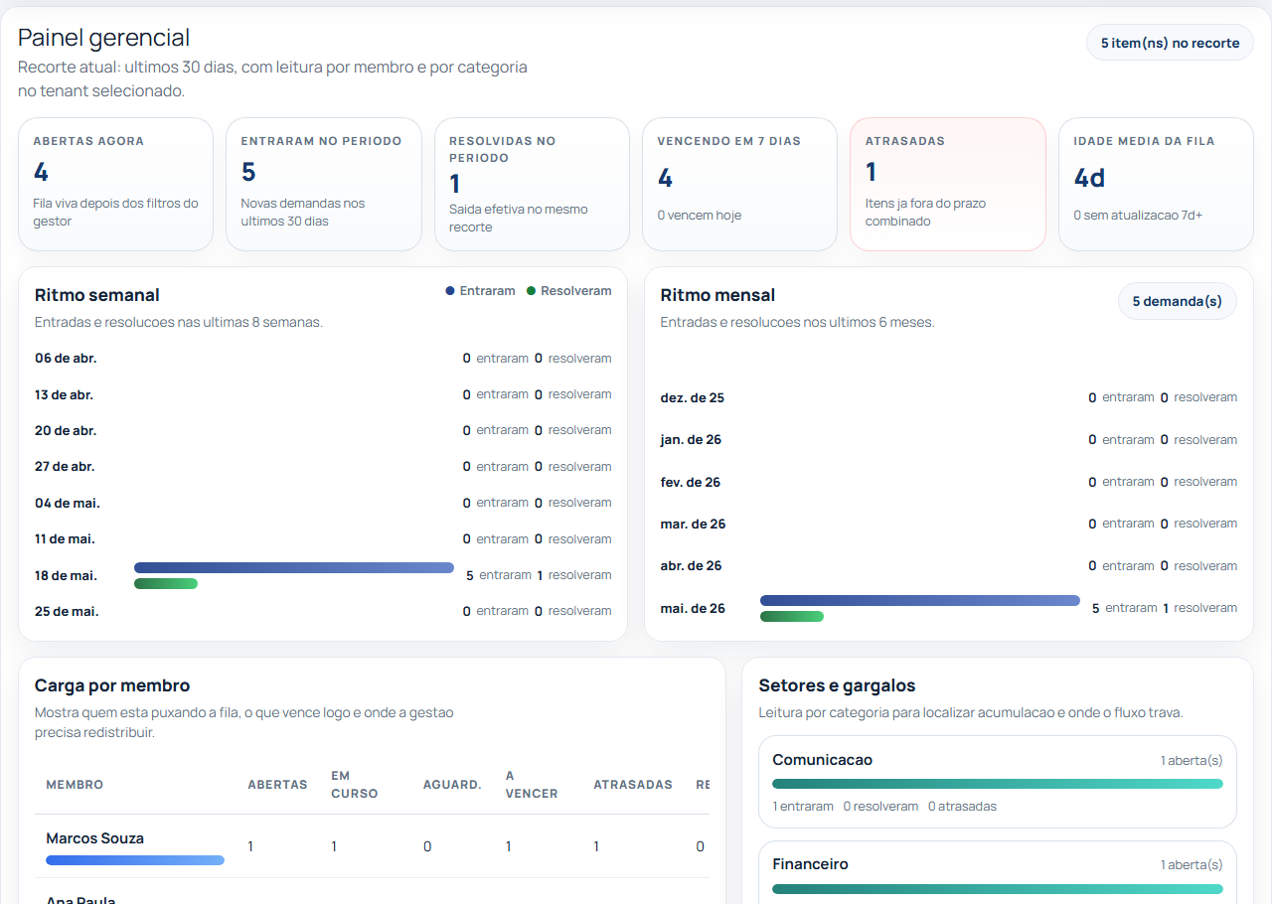Viewport: 1272px width, 904px height.
Task: Select the red "Atrasadas" card
Action: 948,184
